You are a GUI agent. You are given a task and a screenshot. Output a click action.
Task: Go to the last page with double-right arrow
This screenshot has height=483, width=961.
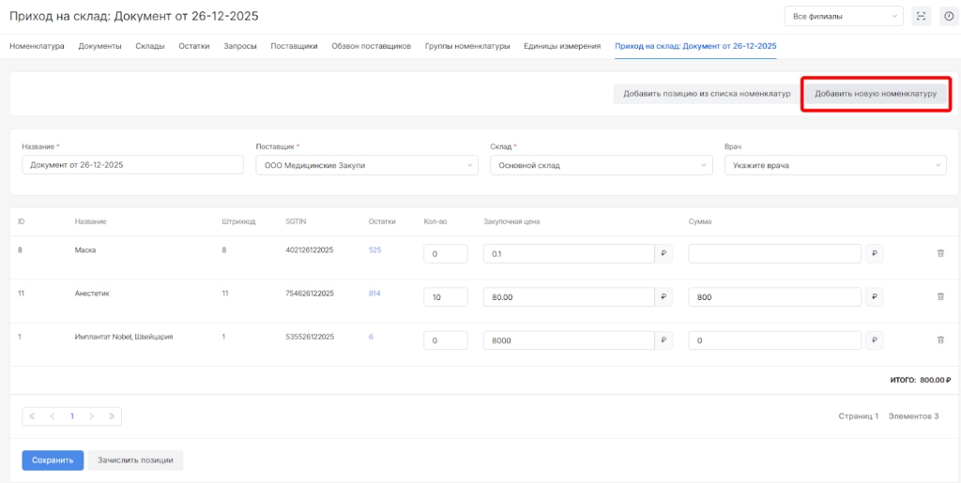pyautogui.click(x=112, y=415)
